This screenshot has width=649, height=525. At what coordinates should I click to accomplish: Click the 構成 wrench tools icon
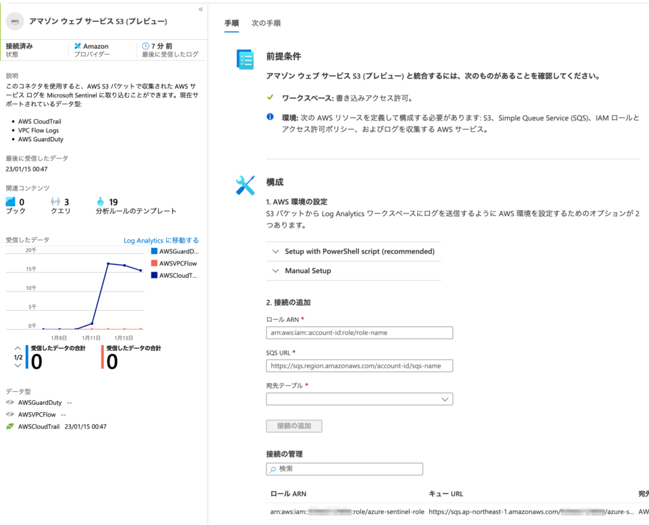pos(244,184)
